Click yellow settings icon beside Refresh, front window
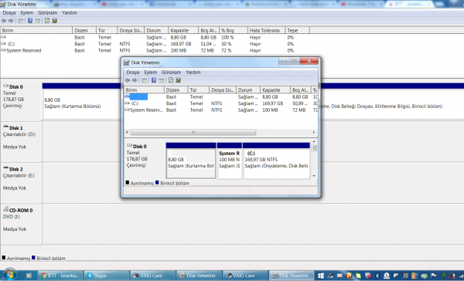464x281 pixels. [x=178, y=80]
